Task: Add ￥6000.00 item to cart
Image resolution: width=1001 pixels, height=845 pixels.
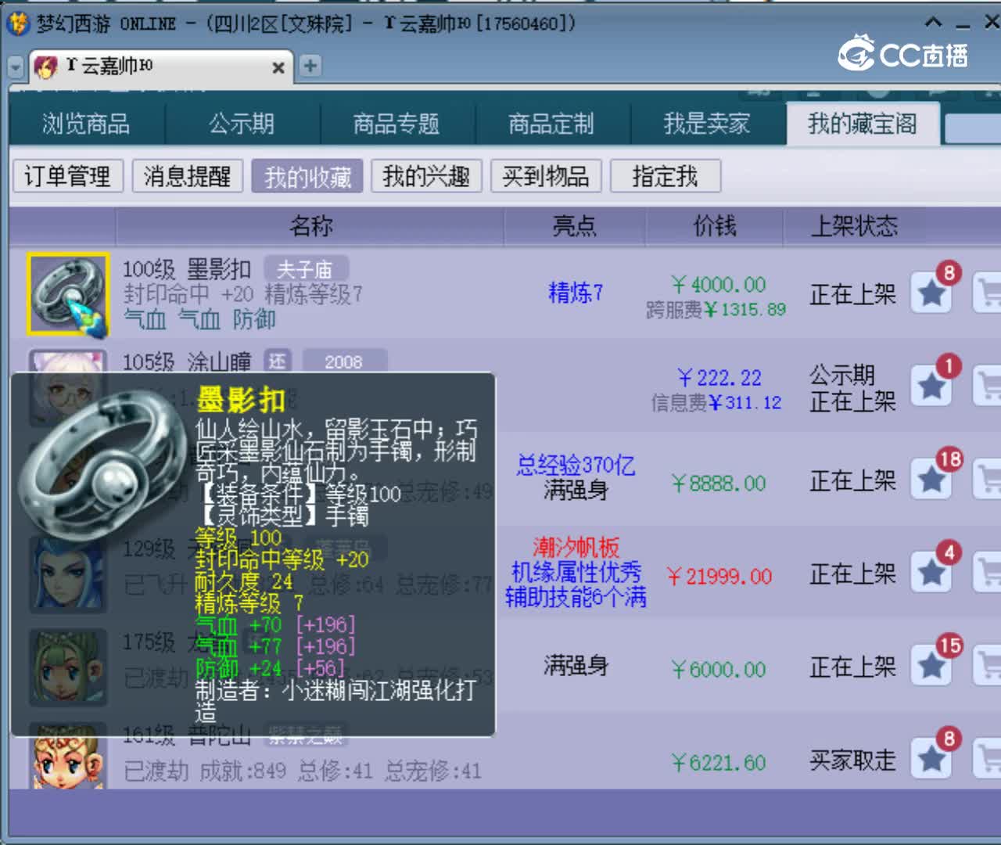Action: (987, 666)
